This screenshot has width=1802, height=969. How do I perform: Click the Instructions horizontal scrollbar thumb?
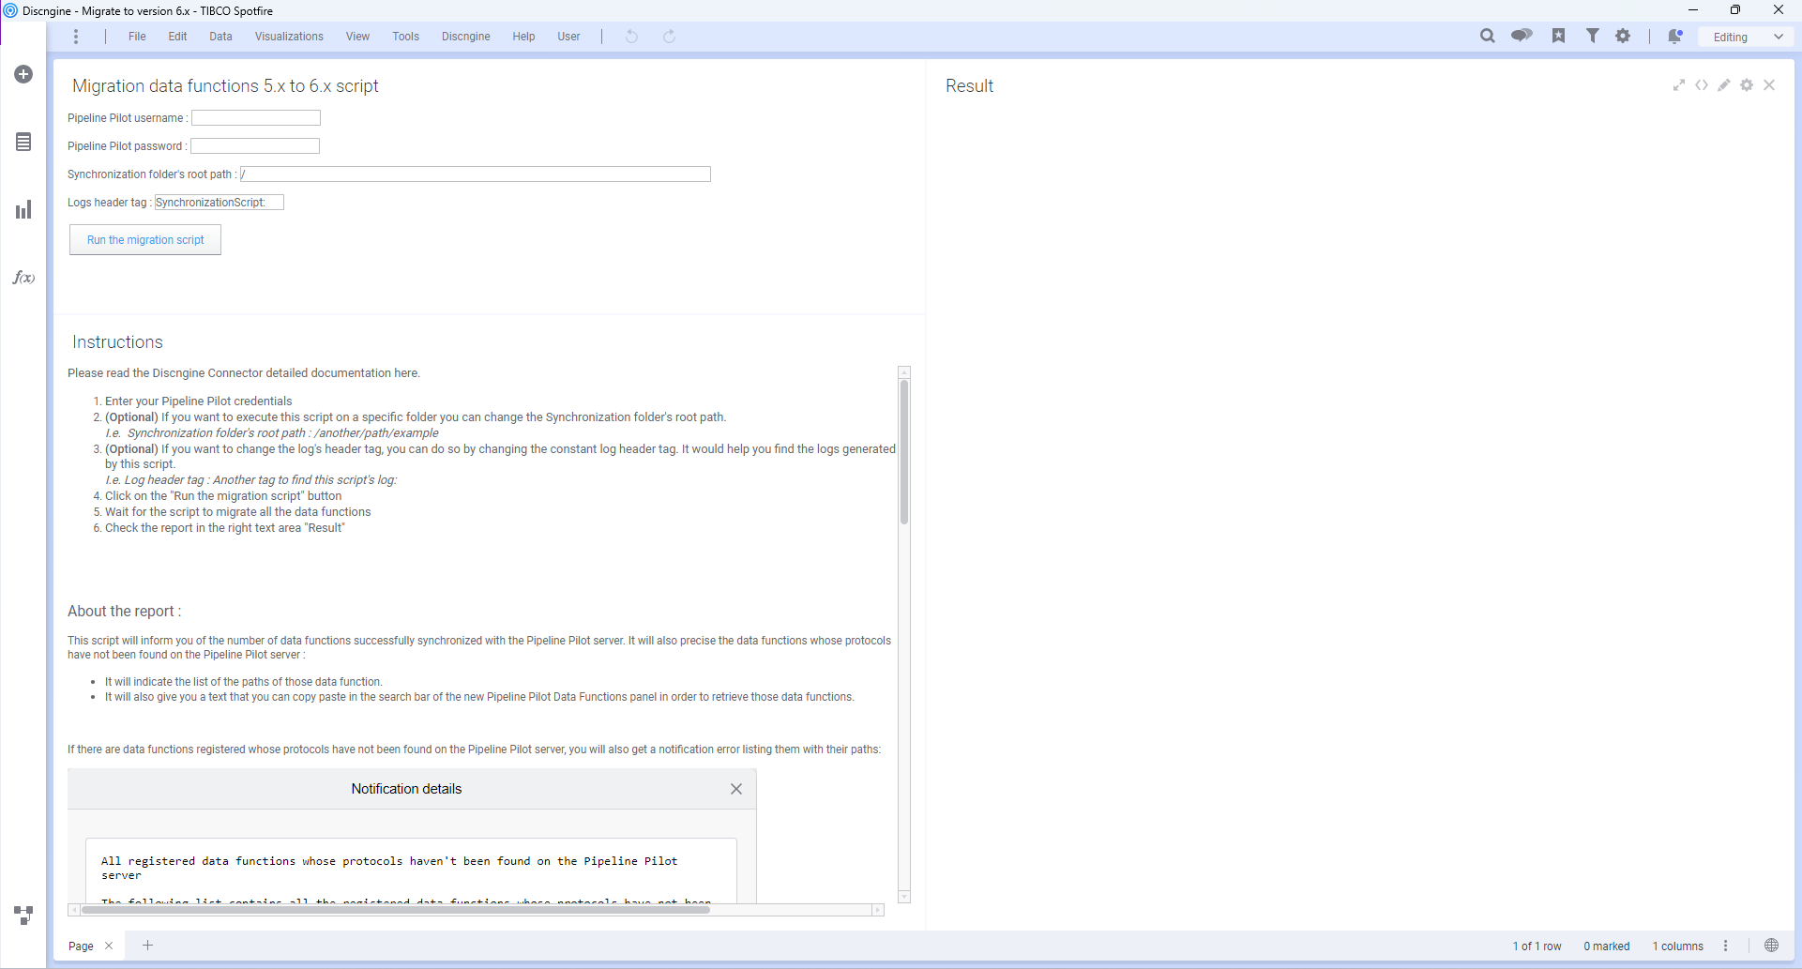[x=395, y=910]
